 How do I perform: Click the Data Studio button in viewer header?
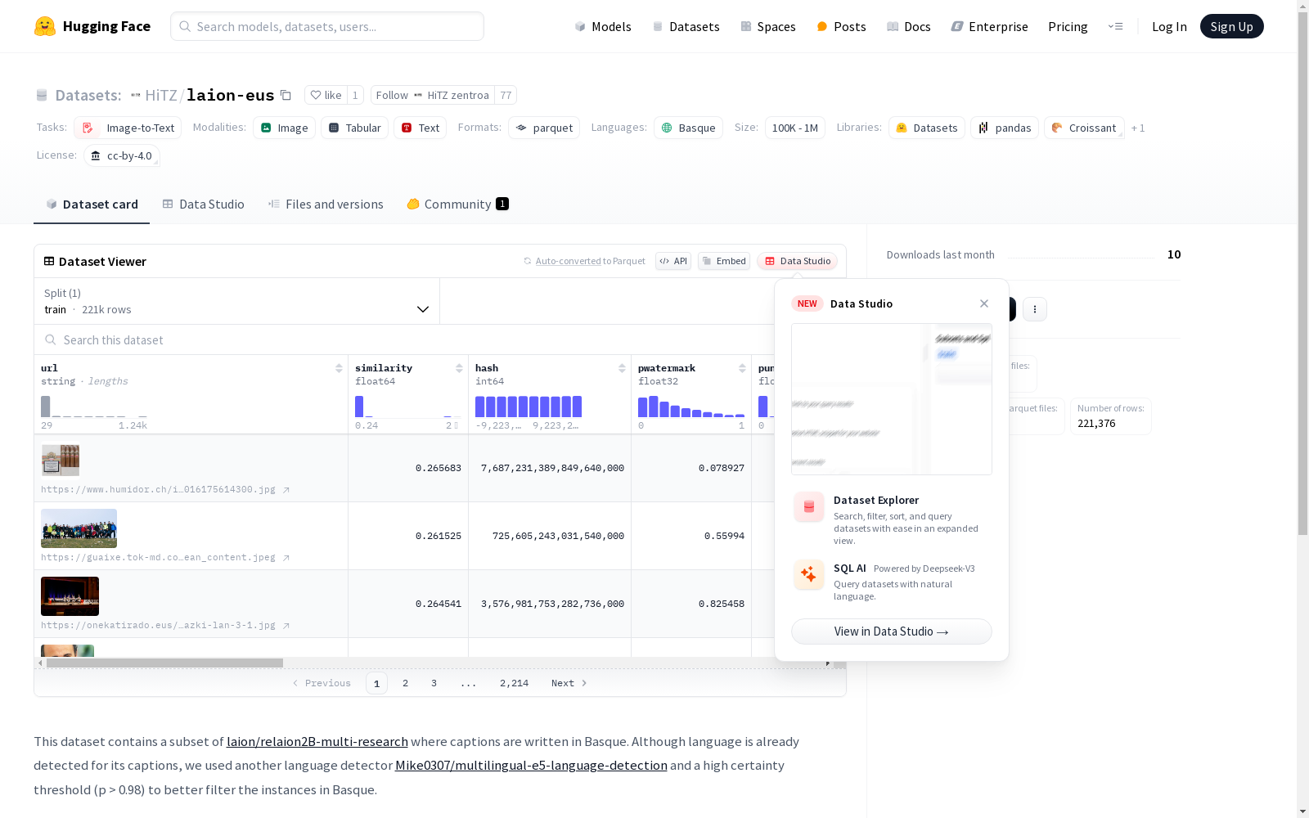[797, 261]
